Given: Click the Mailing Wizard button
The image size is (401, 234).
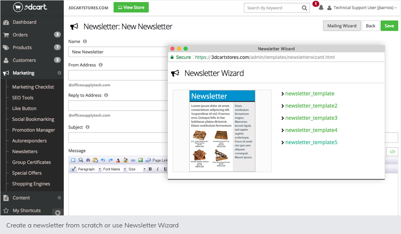Looking at the screenshot, I should point(342,26).
